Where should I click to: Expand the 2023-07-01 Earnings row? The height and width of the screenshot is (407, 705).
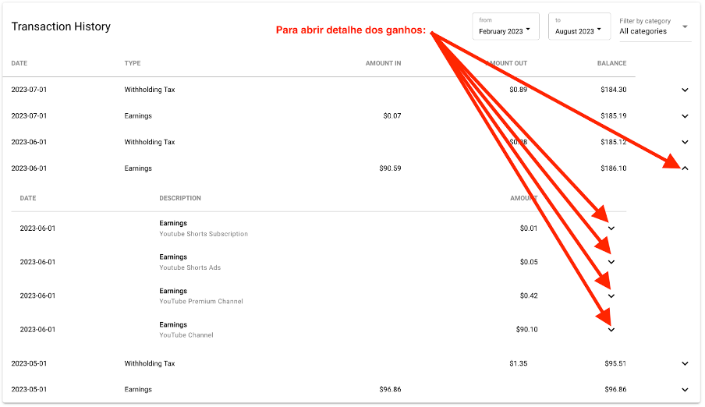(x=685, y=116)
